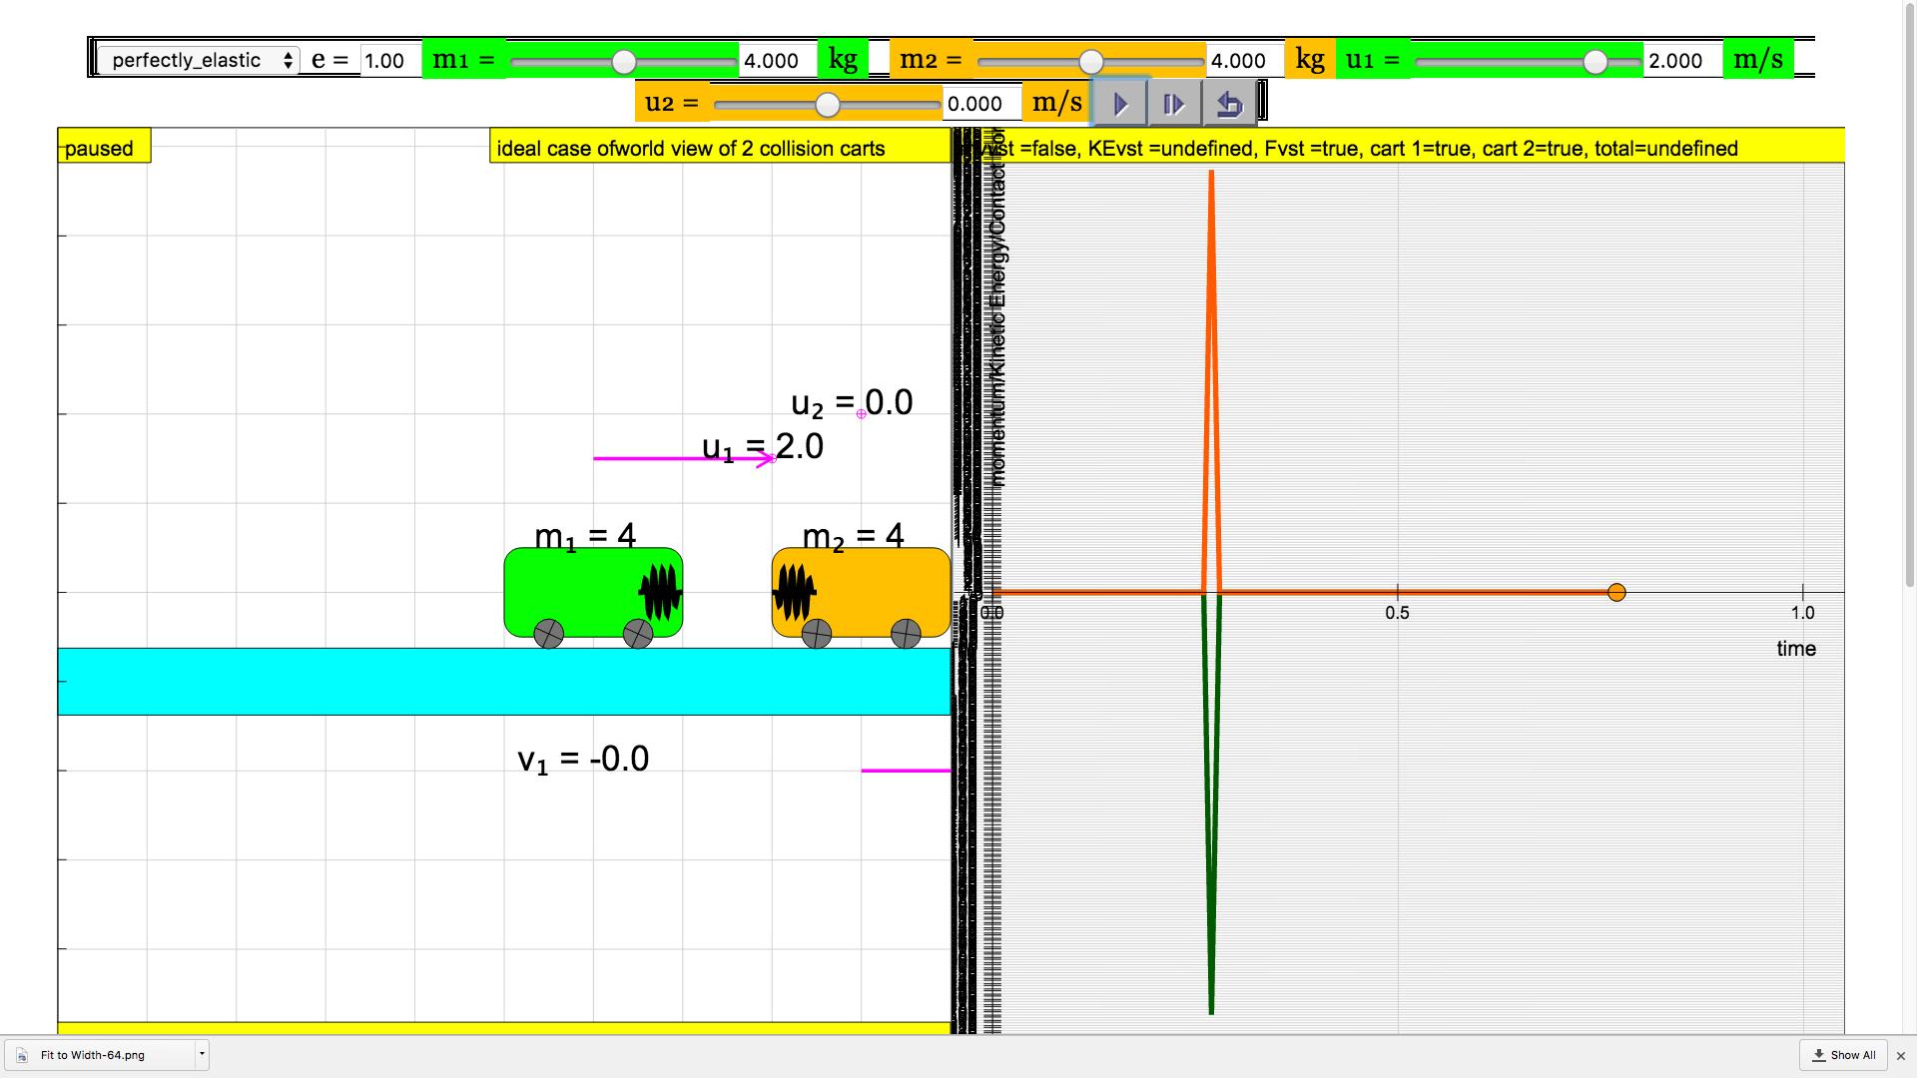The width and height of the screenshot is (1917, 1078).
Task: Click the m2 mass slider handle
Action: click(x=1091, y=62)
